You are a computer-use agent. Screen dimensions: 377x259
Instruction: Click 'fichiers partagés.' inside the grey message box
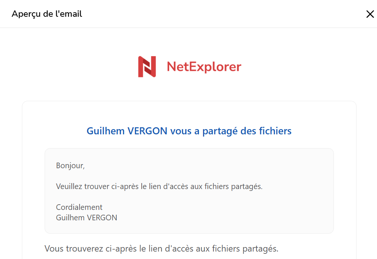tap(233, 187)
